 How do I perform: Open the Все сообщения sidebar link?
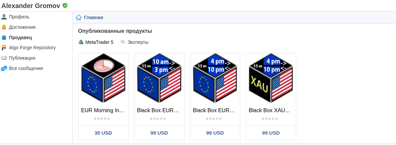(x=26, y=68)
